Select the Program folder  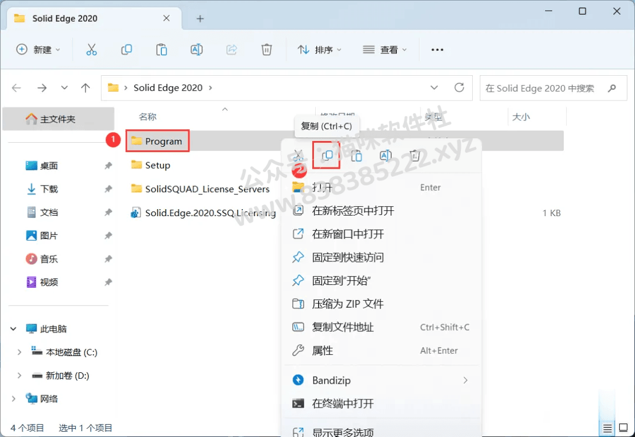click(x=157, y=141)
